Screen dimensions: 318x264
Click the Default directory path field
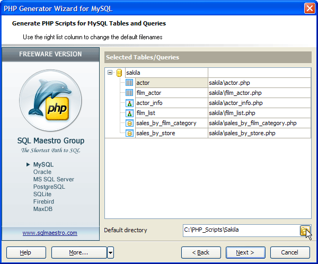[x=241, y=231]
